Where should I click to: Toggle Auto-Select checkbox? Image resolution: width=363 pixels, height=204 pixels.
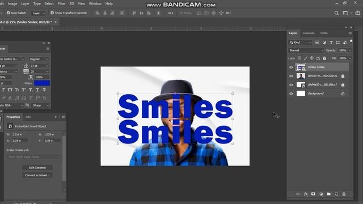(x=9, y=13)
